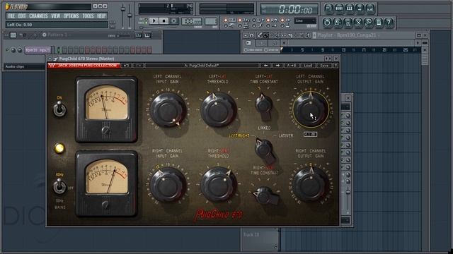453x254 pixels.
Task: Open the Piano Roll shortcut icon
Action: coord(349,8)
